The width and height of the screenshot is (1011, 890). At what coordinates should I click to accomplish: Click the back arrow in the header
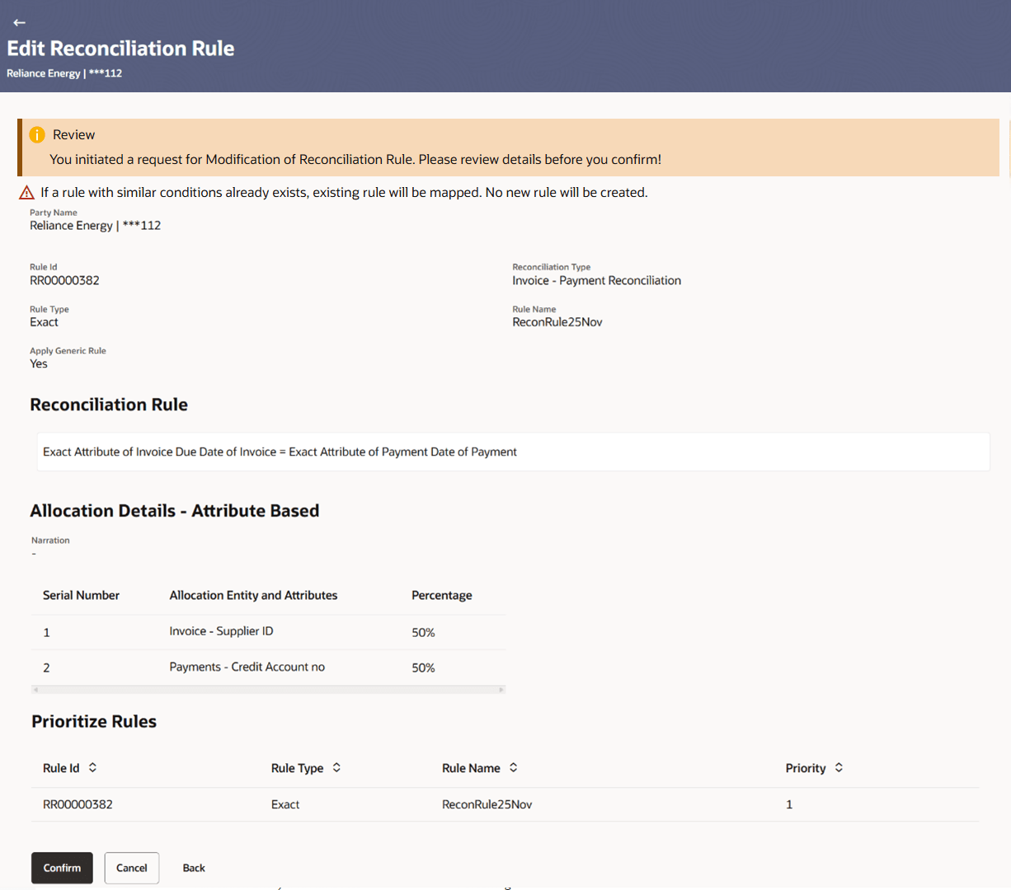point(19,22)
